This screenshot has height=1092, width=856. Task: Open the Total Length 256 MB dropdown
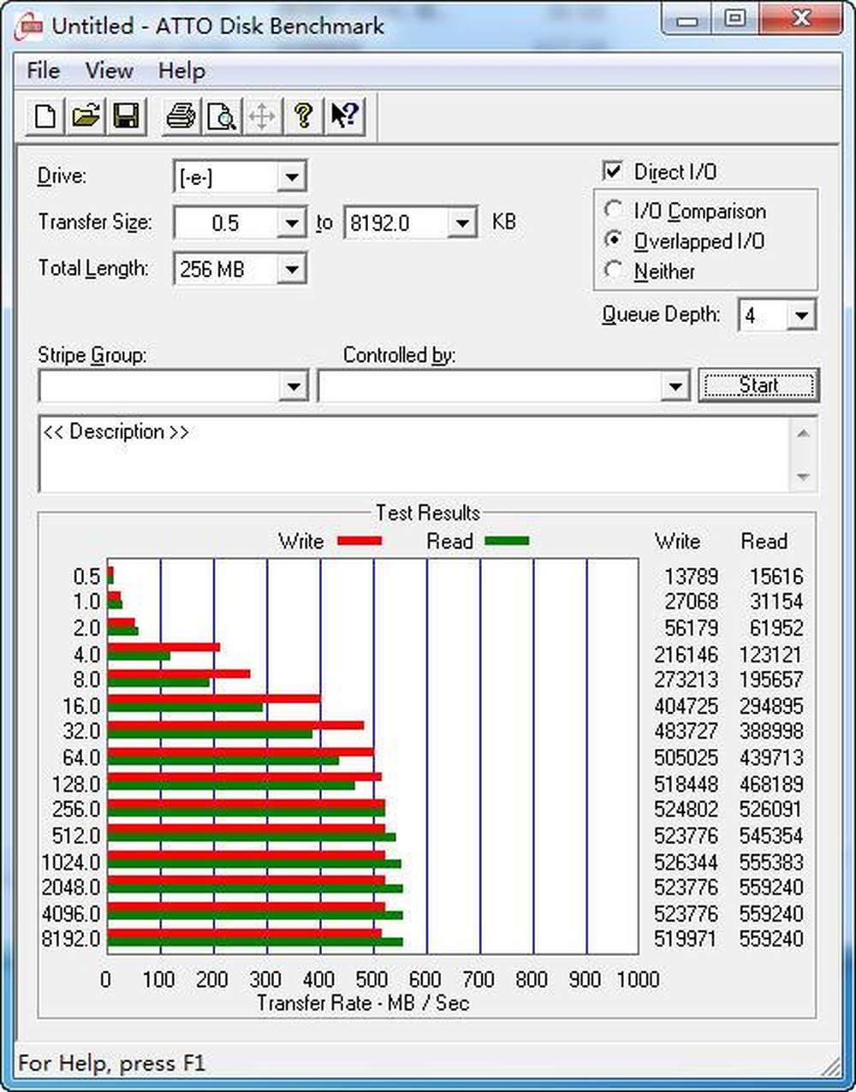(292, 270)
